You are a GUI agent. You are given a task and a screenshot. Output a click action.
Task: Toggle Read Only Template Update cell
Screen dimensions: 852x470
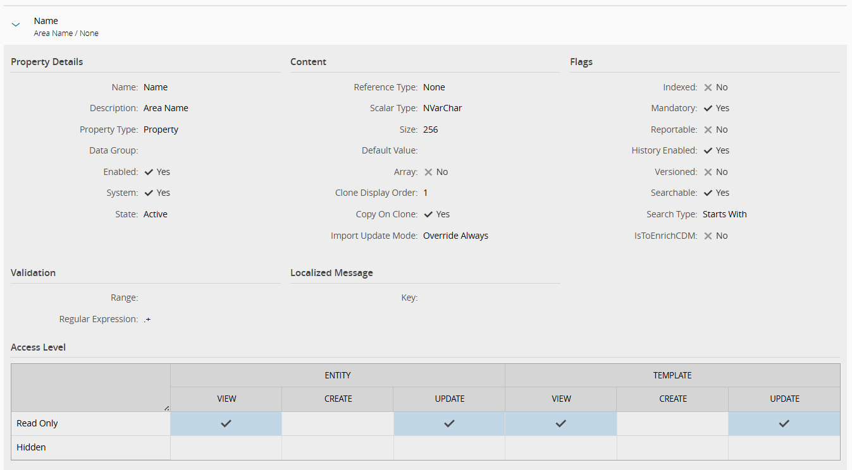pyautogui.click(x=784, y=423)
